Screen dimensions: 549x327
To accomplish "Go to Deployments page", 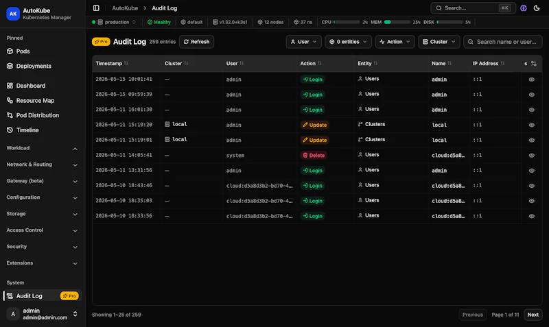I will [x=42, y=66].
